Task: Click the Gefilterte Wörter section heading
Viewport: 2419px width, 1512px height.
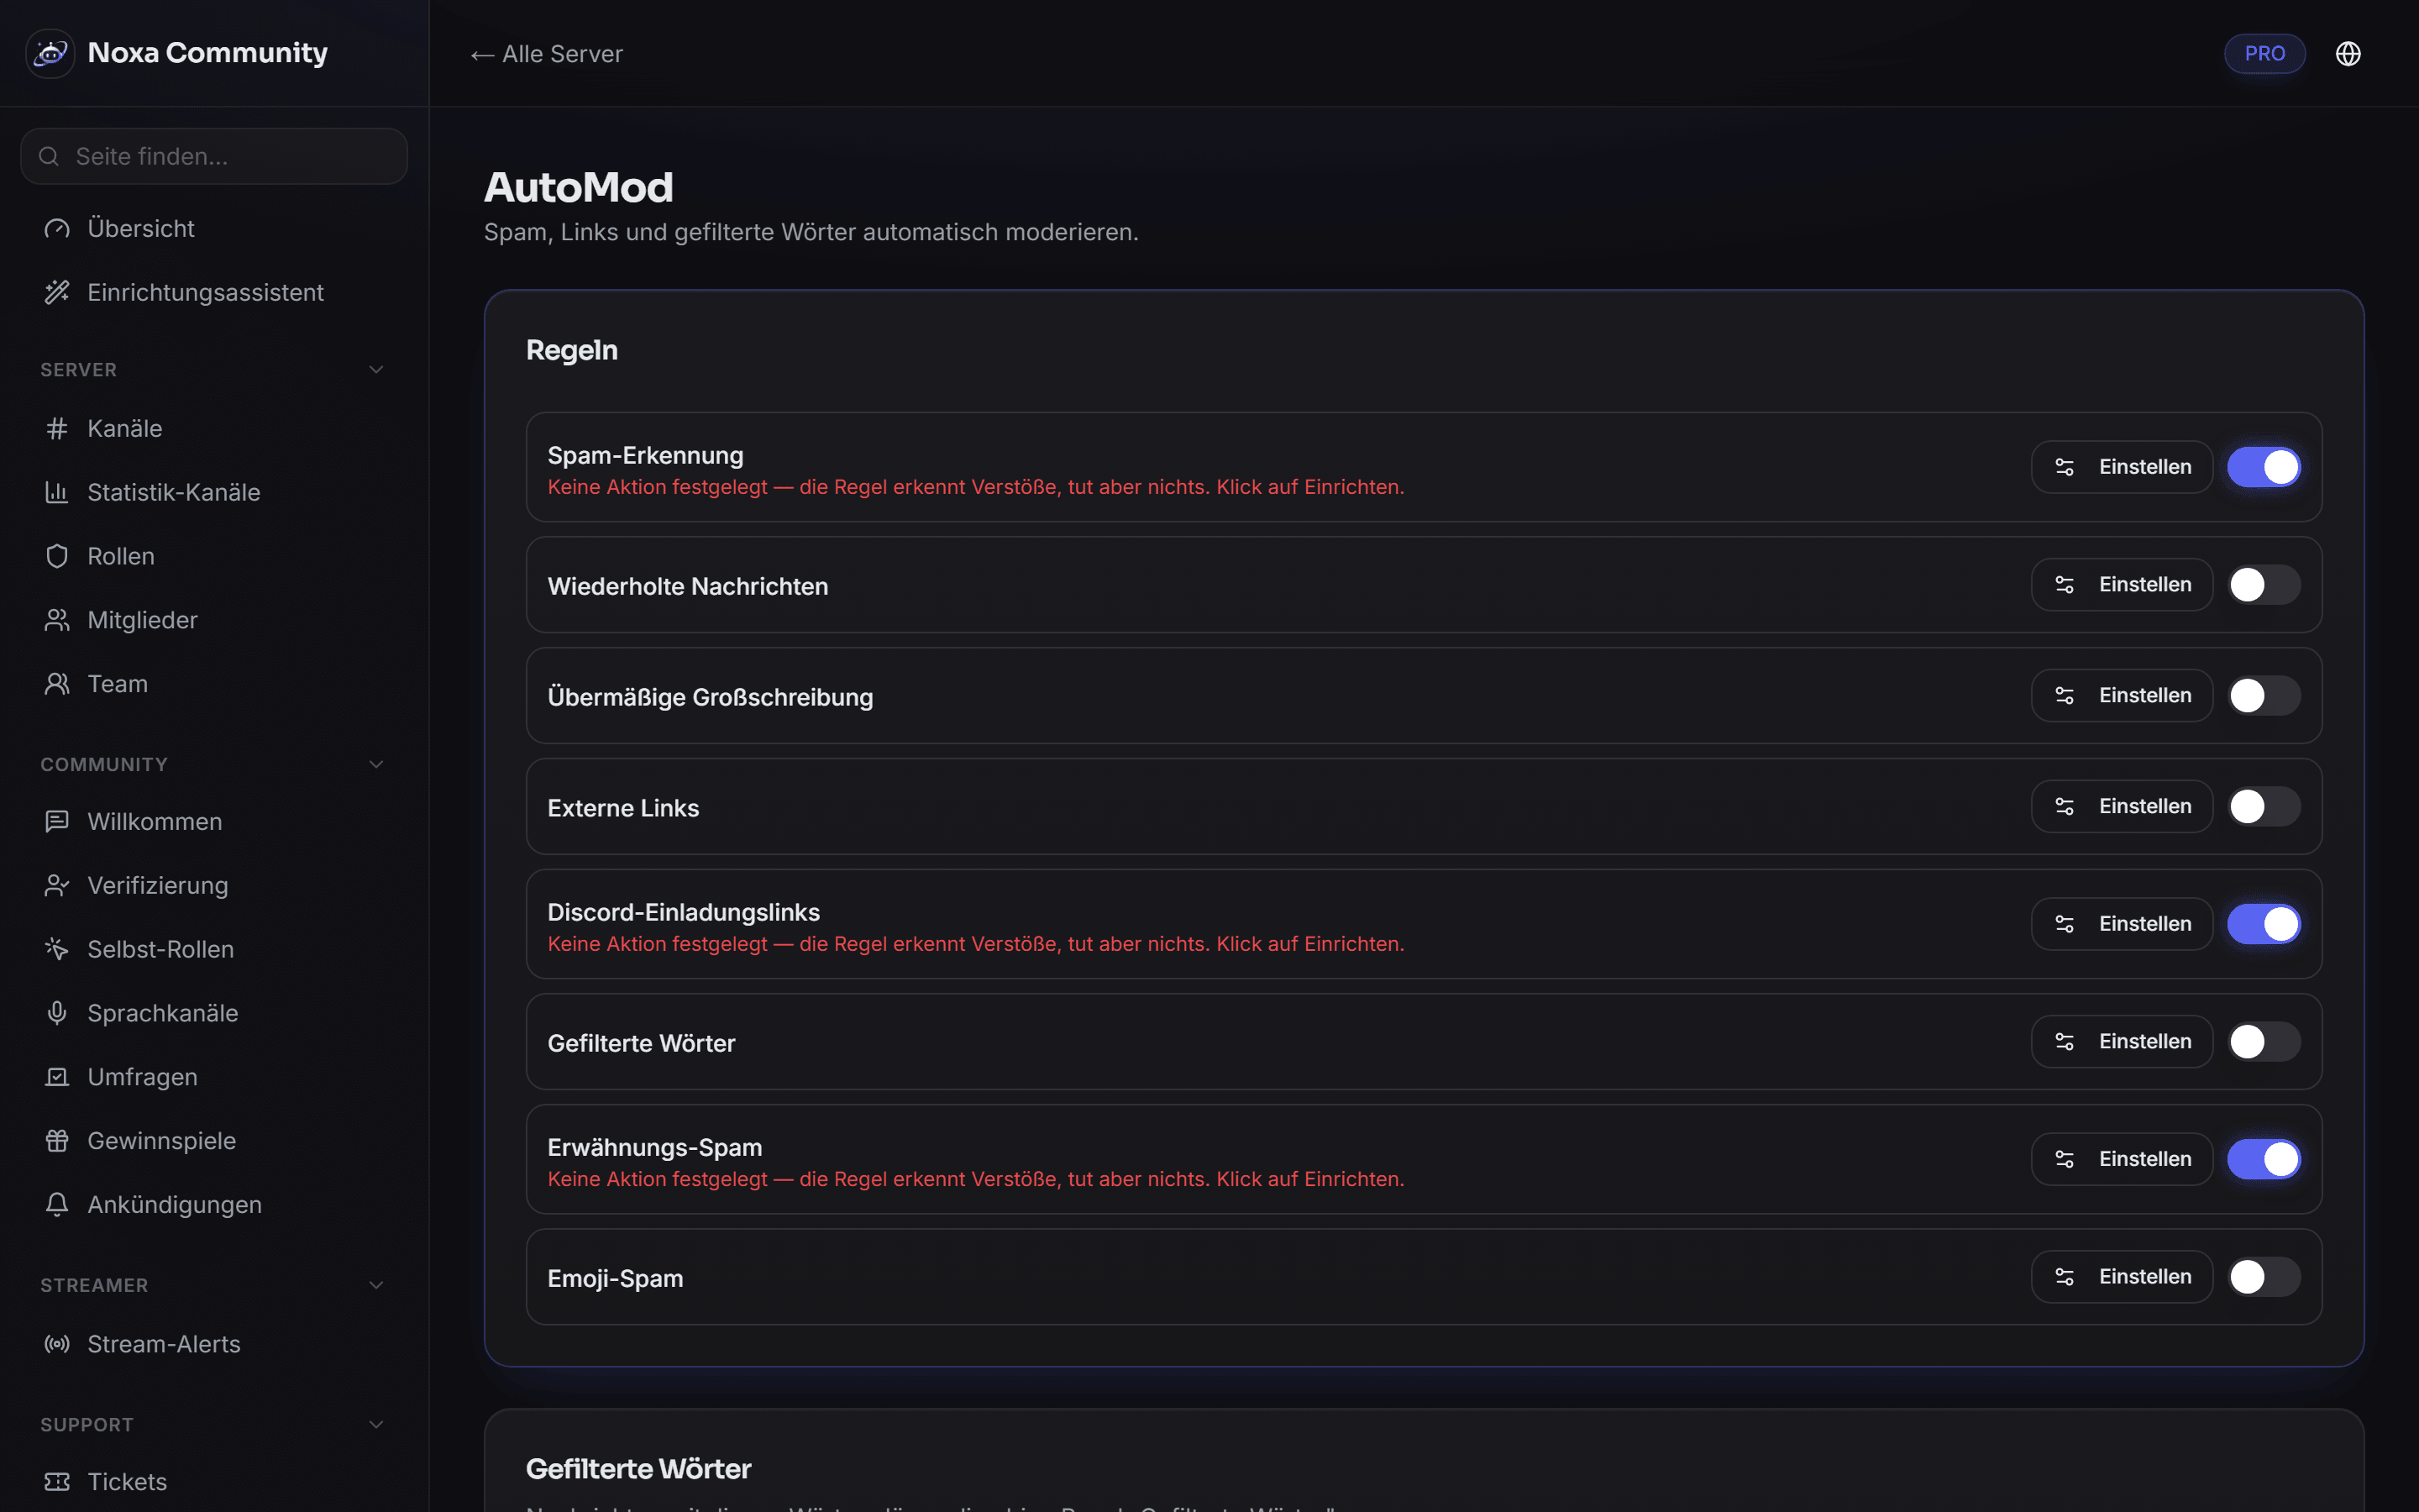Action: [638, 1470]
